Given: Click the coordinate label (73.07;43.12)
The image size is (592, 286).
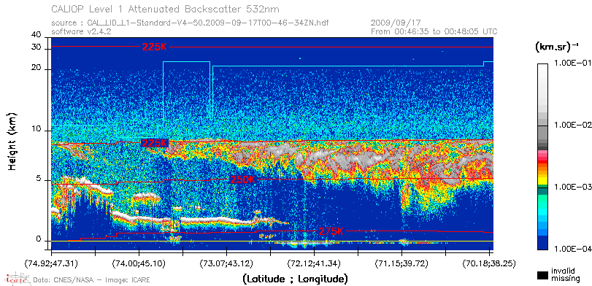Looking at the screenshot, I should coord(226,263).
